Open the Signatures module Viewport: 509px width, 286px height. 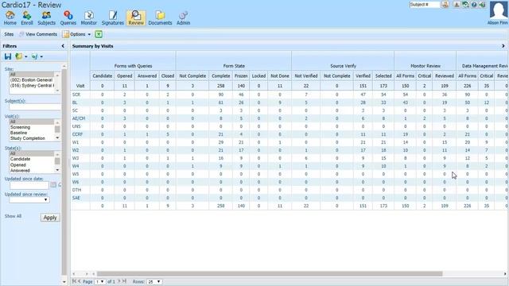pos(113,17)
